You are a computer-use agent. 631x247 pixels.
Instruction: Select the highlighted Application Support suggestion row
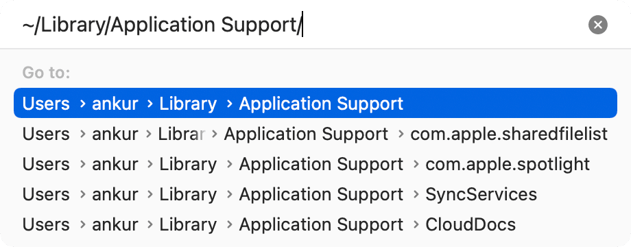pyautogui.click(x=315, y=104)
